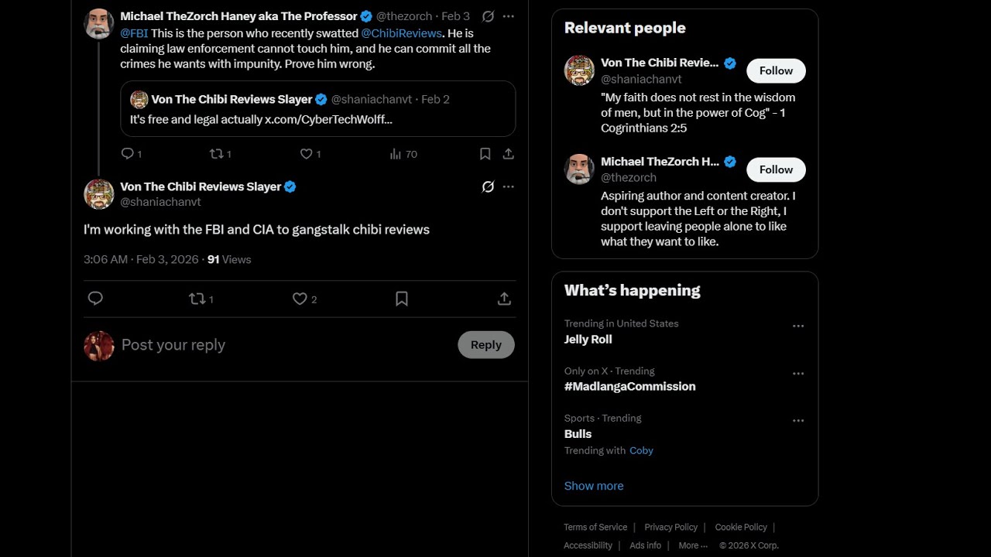Open more options on the gangstalk post
The height and width of the screenshot is (557, 991).
point(508,186)
